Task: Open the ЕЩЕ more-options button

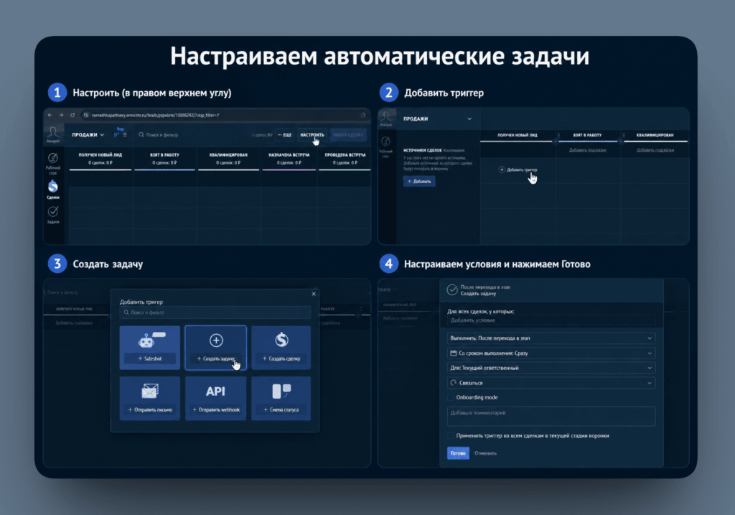Action: pos(284,134)
